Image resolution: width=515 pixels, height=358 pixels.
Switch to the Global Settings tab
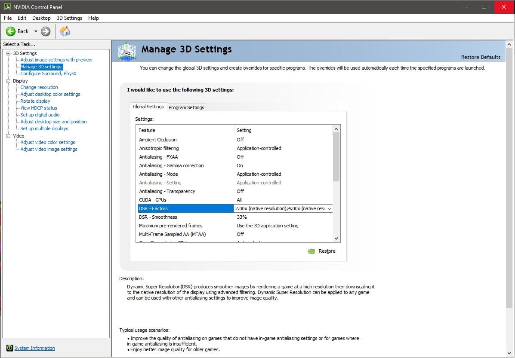(x=148, y=107)
